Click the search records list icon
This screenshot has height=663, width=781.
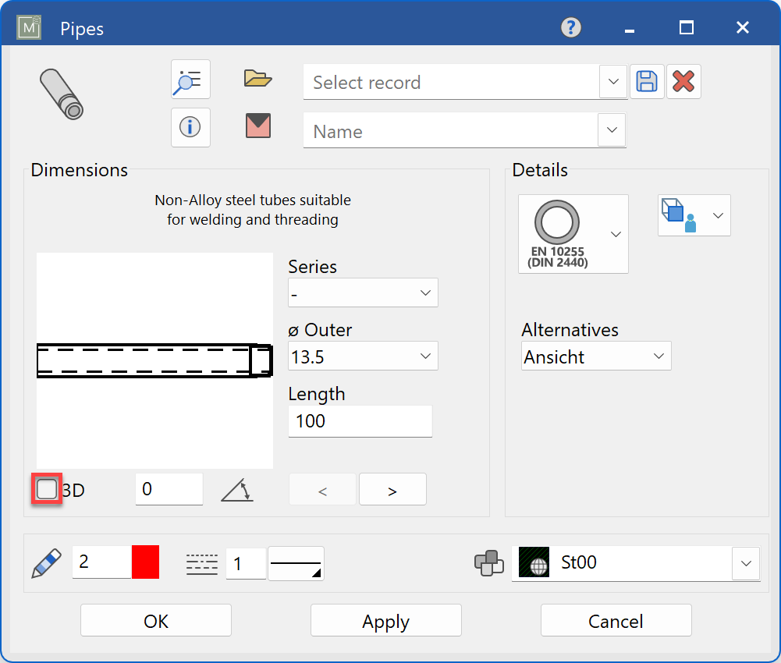coord(190,80)
